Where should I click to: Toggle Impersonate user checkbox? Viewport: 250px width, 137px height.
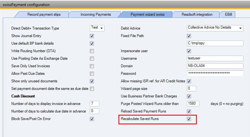tap(189, 51)
